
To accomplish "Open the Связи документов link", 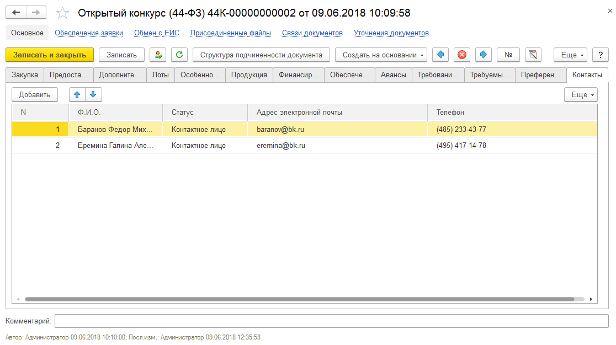I will coord(312,33).
